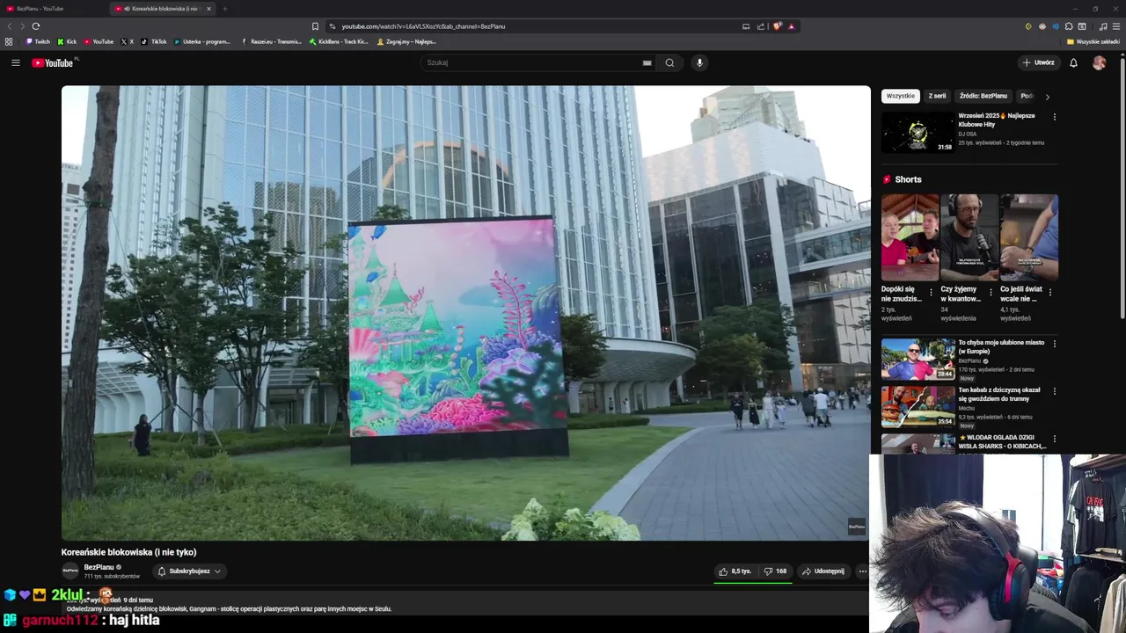Open the short Co jeśli świat wcale nie

pyautogui.click(x=1028, y=237)
